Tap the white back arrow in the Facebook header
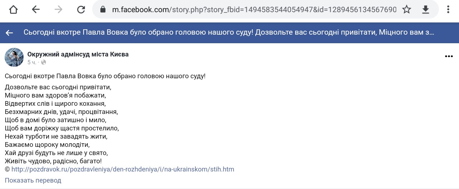This screenshot has height=189, width=459. click(9, 33)
